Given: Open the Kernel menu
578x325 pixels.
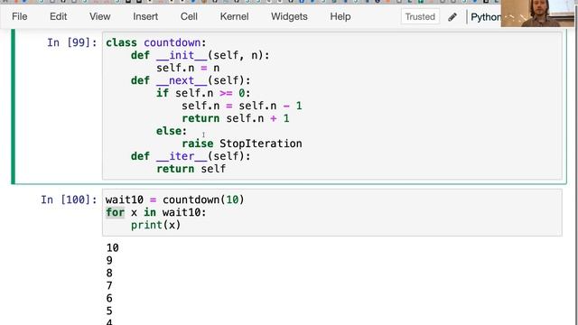Looking at the screenshot, I should [234, 16].
